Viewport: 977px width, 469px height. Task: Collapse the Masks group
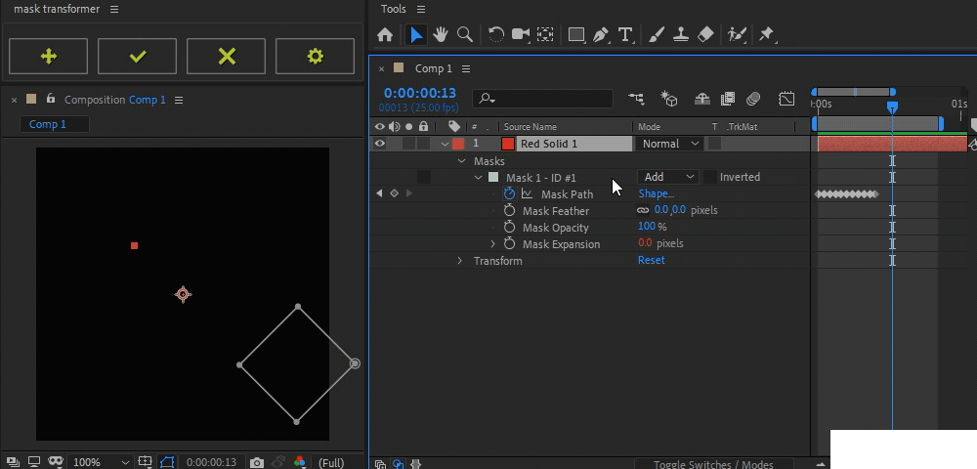(x=462, y=161)
